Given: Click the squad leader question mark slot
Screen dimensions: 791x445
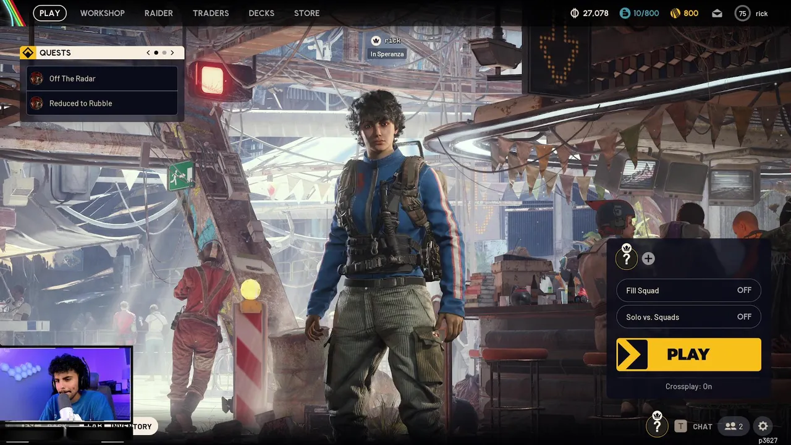Looking at the screenshot, I should click(x=626, y=258).
